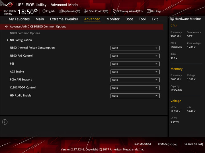Viewport: 205px width, 153px height.
Task: Open the Extreme Tweaker tab
Action: (64, 19)
